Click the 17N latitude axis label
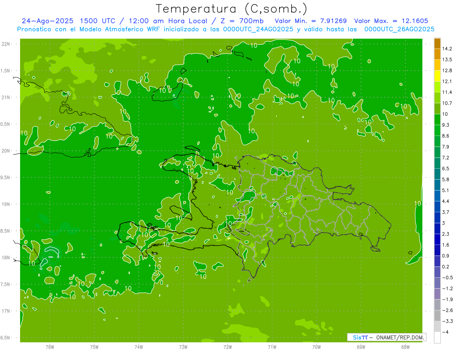Screen dimensions: 455x352 pos(6,311)
